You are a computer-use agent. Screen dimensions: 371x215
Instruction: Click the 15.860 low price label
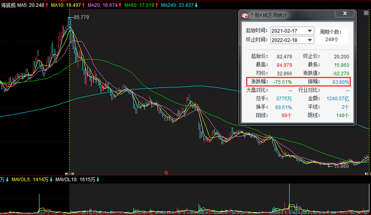pyautogui.click(x=341, y=166)
